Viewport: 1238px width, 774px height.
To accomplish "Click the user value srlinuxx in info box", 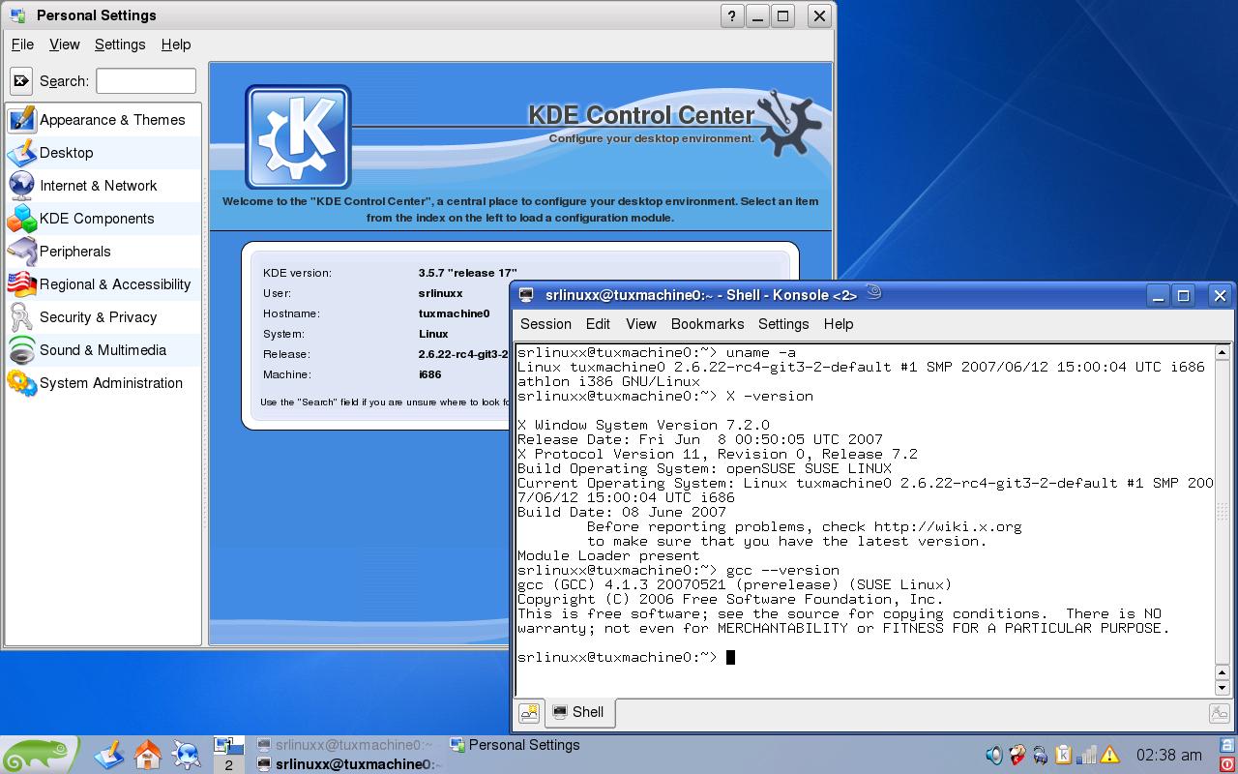I will tap(441, 293).
